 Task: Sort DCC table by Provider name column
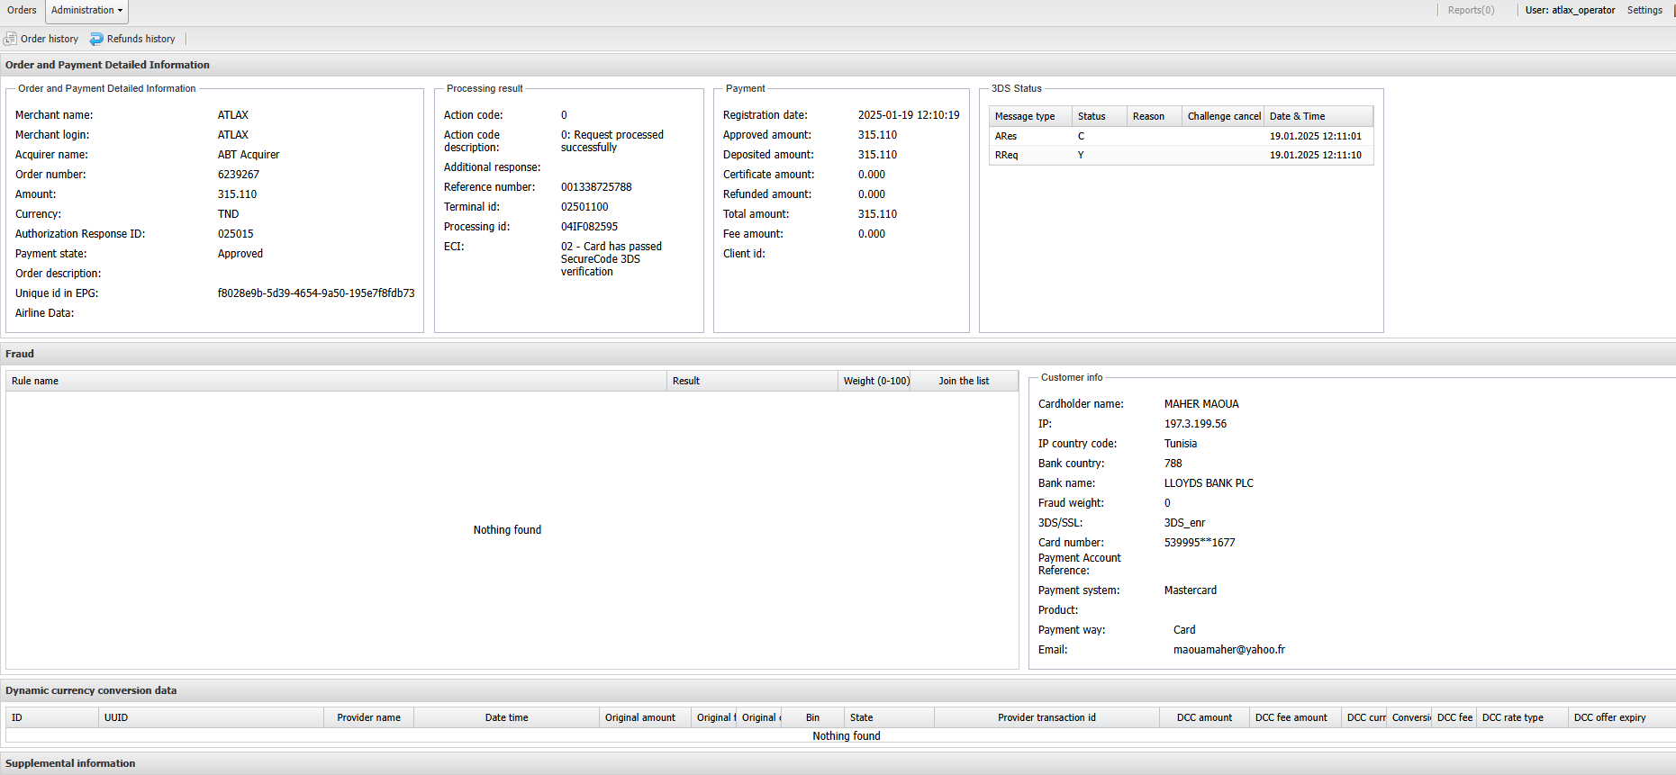click(x=368, y=717)
